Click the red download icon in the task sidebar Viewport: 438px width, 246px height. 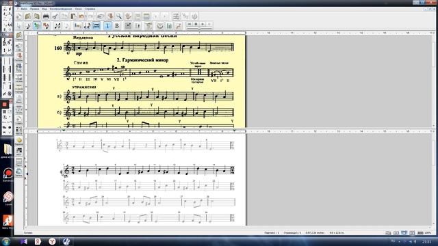tap(18, 57)
